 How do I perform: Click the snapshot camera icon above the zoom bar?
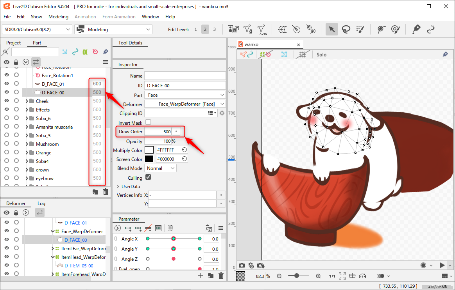pos(242,265)
